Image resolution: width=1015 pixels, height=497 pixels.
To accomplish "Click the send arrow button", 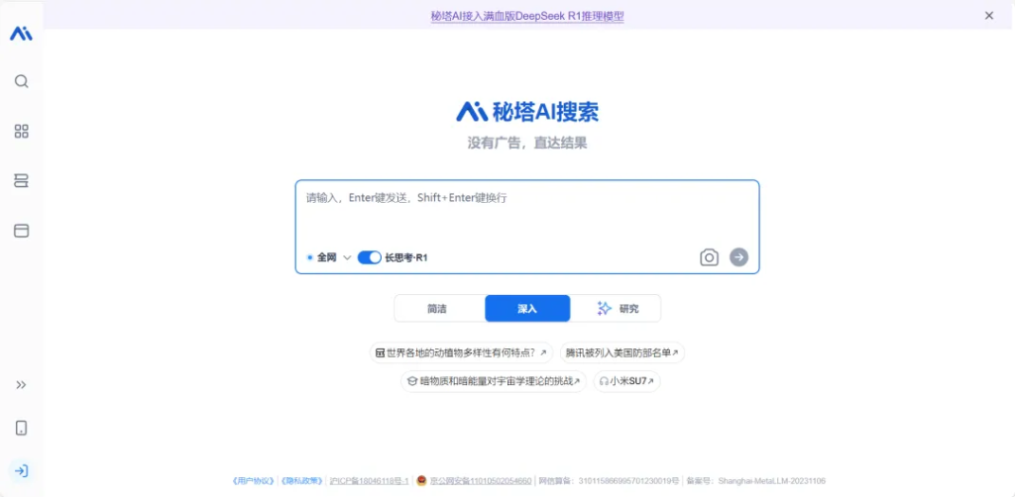I will (738, 257).
